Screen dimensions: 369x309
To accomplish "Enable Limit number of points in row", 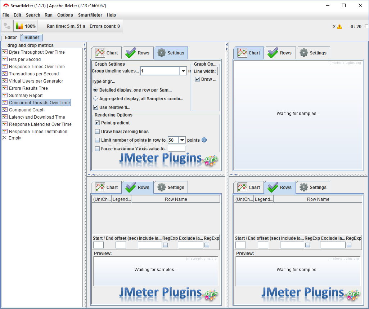I will (98, 140).
